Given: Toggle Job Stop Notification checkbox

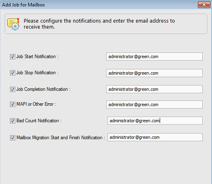Looking at the screenshot, I should pos(12,73).
